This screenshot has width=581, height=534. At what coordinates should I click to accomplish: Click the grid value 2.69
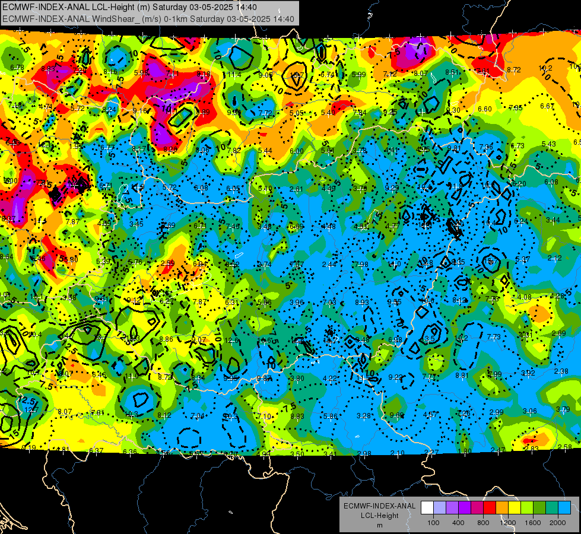pos(559,333)
